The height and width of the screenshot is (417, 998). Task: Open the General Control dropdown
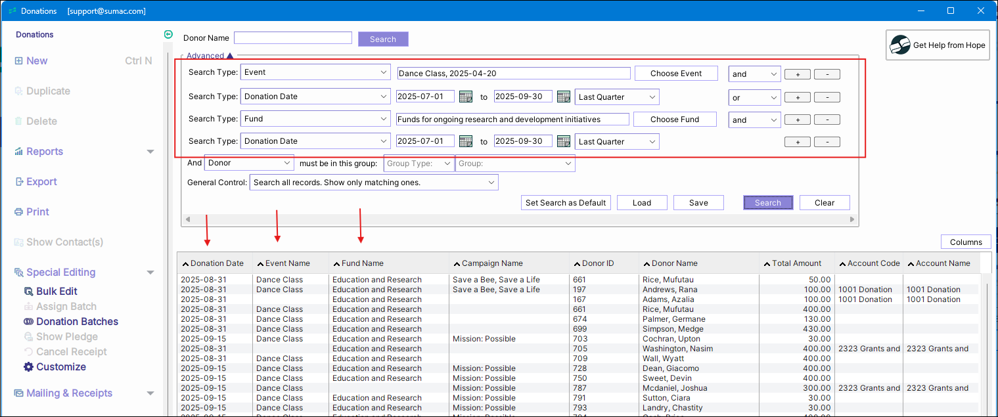pyautogui.click(x=373, y=183)
